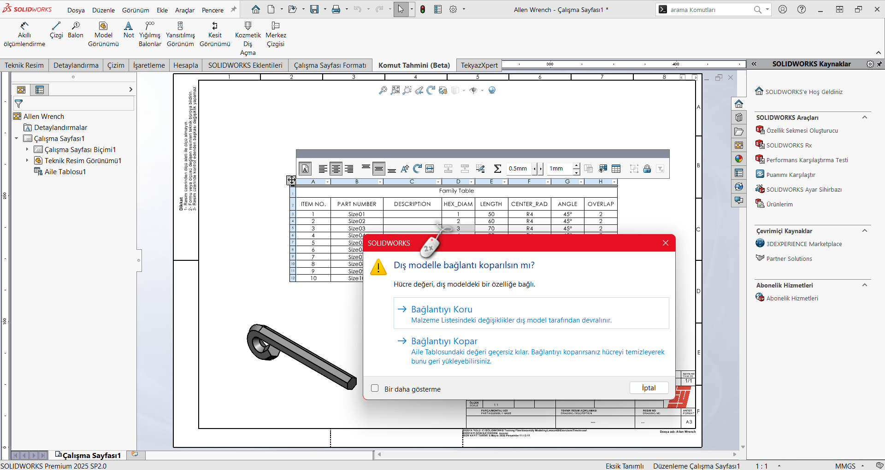Open the options gear in top toolbar
This screenshot has width=885, height=470.
tap(453, 9)
